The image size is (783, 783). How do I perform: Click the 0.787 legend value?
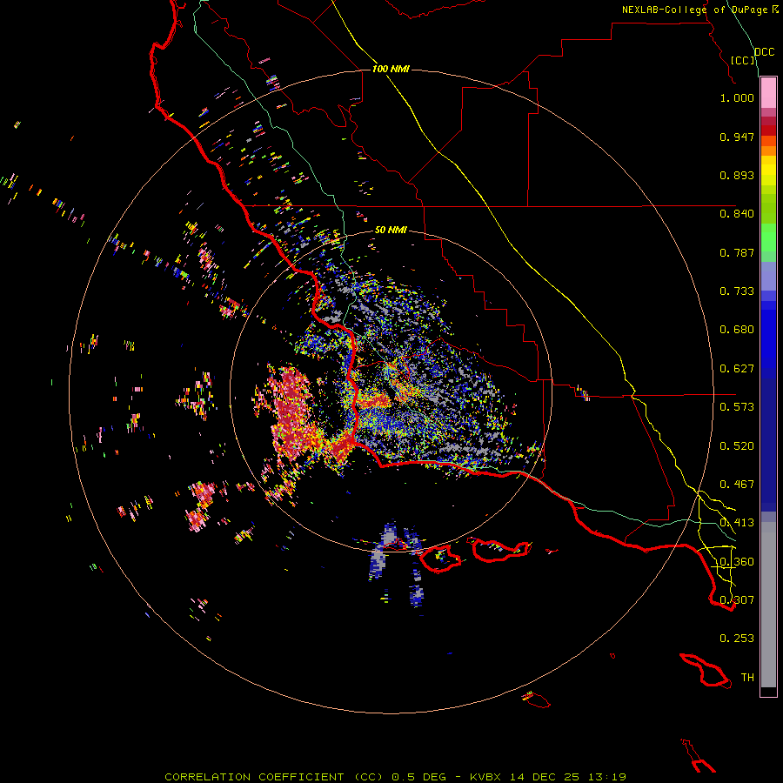[x=737, y=252]
